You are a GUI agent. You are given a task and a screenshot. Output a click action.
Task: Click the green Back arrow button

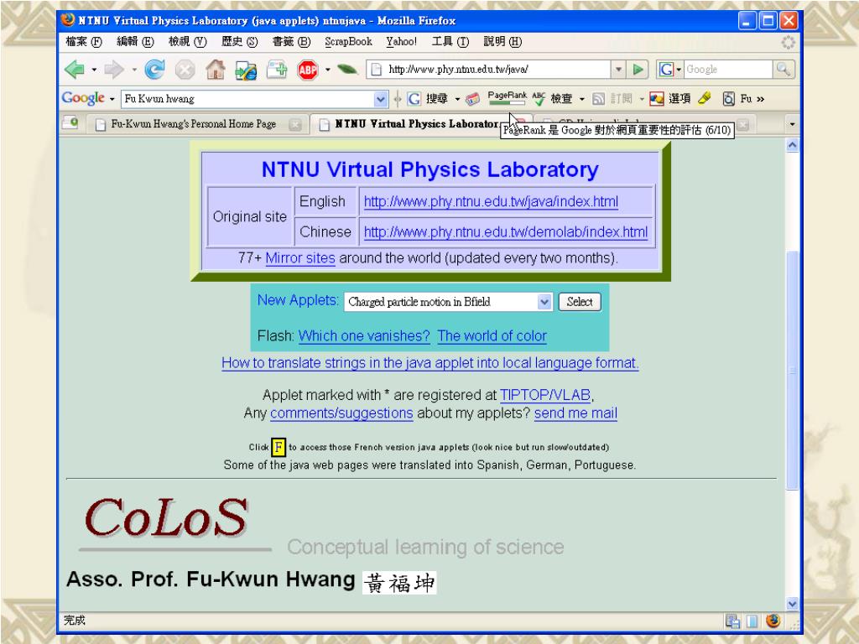coord(74,70)
